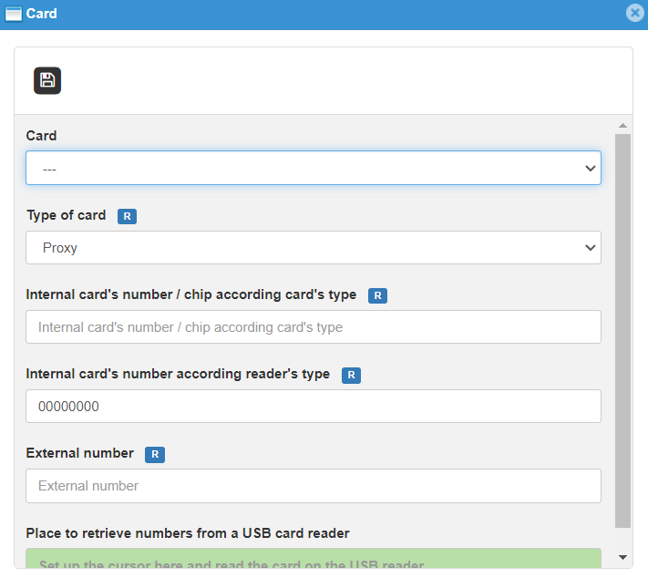Click the R badge beside External number
This screenshot has height=578, width=648.
[155, 455]
